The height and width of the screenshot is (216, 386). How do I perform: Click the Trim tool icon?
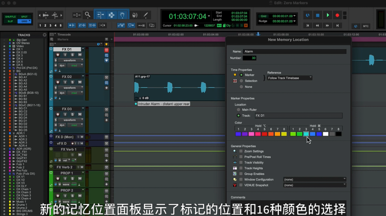(100, 15)
